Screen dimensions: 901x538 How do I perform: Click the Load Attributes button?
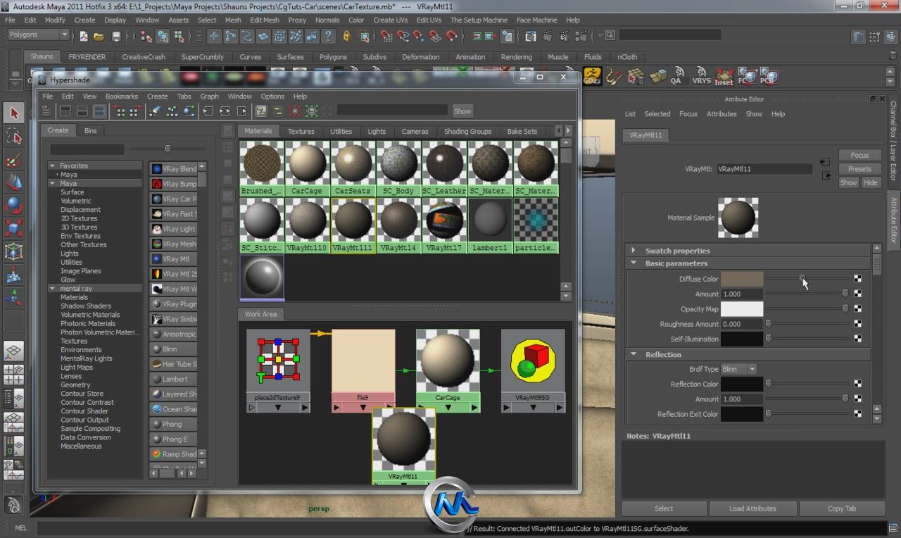pyautogui.click(x=752, y=508)
